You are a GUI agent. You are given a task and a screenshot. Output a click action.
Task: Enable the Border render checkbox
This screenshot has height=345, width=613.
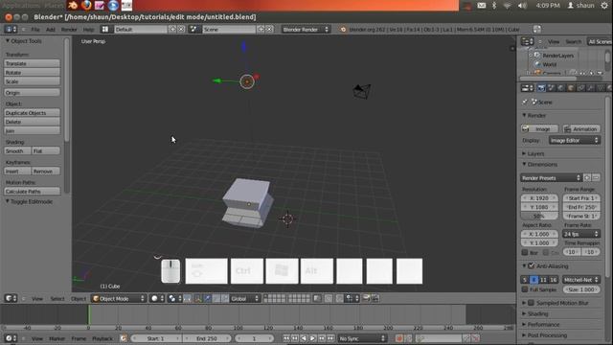[525, 253]
